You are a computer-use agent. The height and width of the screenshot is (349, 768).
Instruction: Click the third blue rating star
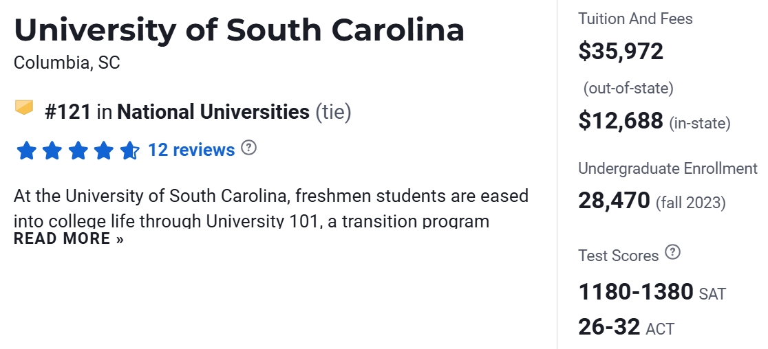tap(78, 150)
